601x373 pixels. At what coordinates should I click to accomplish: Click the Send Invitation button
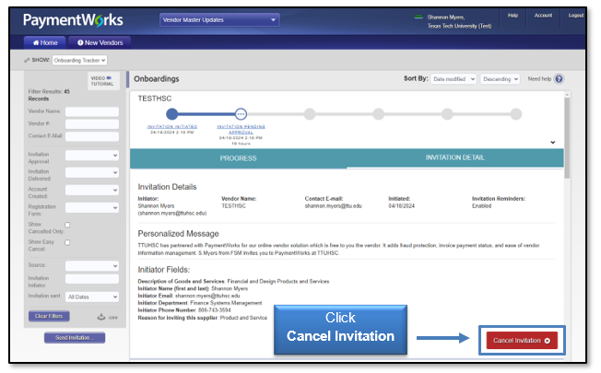point(75,337)
